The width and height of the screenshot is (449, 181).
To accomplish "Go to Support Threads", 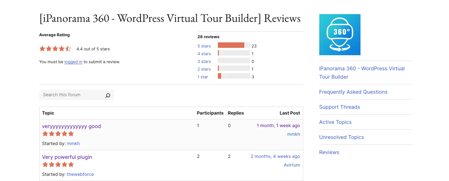I will tap(340, 107).
